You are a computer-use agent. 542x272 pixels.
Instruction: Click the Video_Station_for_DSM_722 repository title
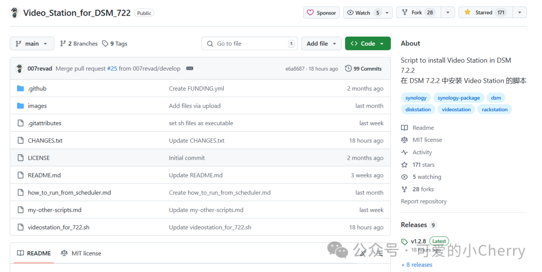click(77, 13)
